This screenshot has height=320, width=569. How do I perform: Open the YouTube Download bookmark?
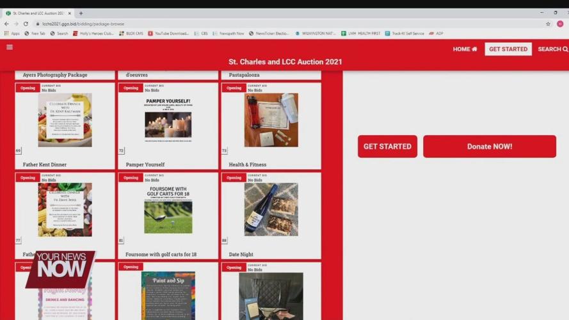(169, 33)
